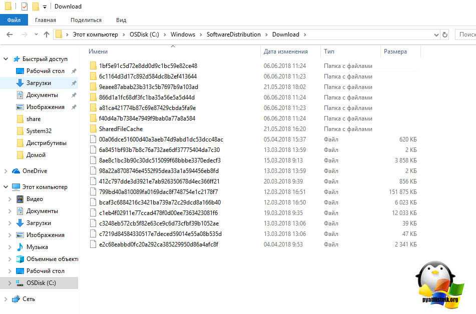Sort by the Размера column header
Image resolution: width=476 pixels, height=314 pixels.
pos(395,51)
